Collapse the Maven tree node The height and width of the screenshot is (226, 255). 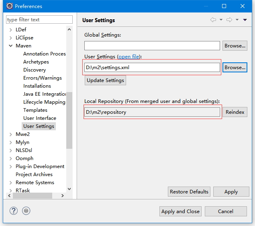coord(10,46)
